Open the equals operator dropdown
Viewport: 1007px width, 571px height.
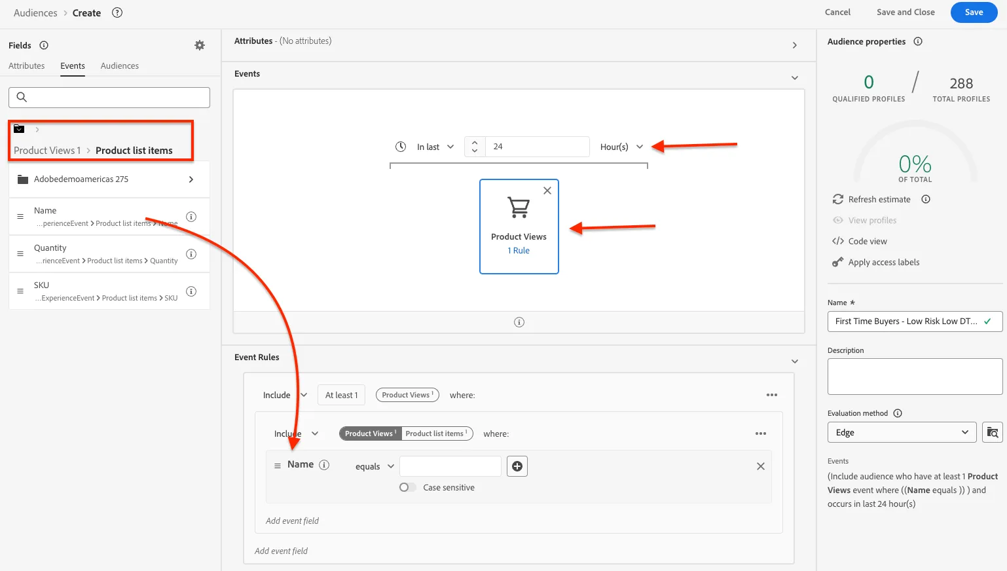375,466
